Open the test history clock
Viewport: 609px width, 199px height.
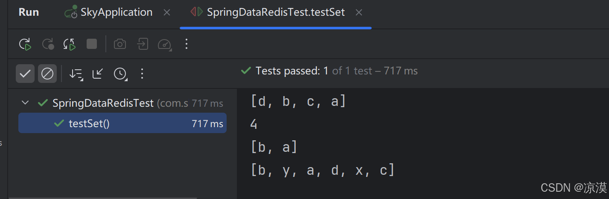[120, 74]
